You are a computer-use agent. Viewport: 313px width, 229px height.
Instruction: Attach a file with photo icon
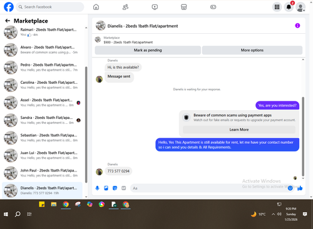[106, 188]
